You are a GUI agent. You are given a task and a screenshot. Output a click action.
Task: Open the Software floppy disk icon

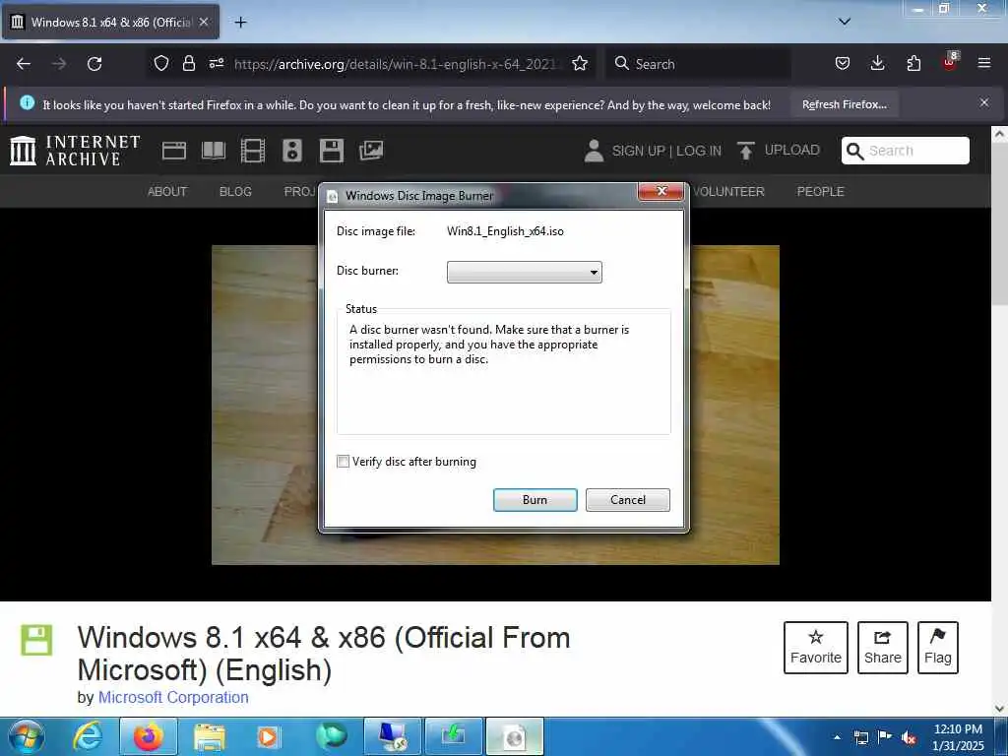pyautogui.click(x=332, y=151)
